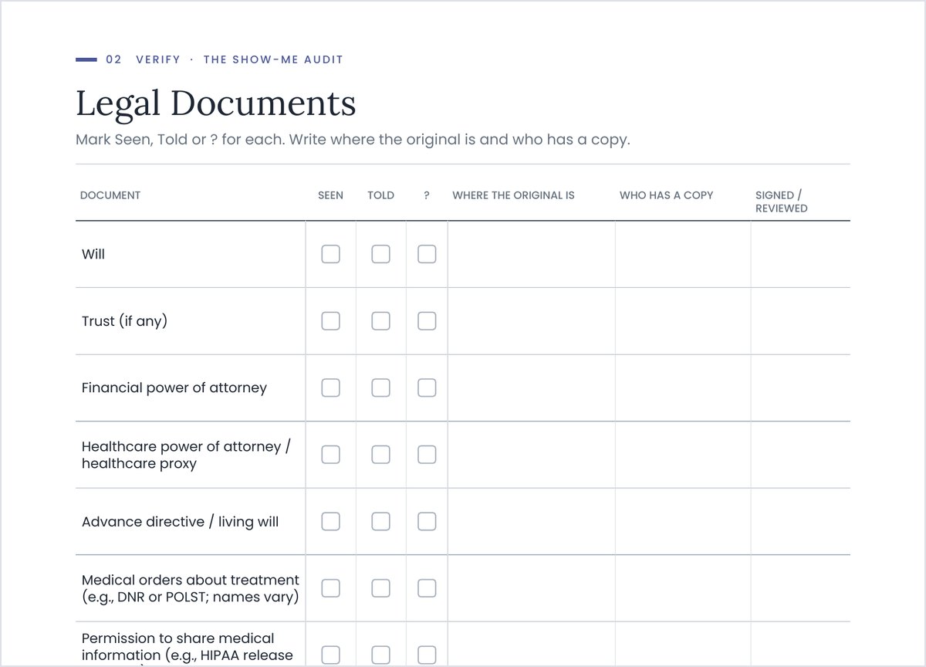Check Told for Advance directive / living will
Screen dimensions: 926x667
click(x=380, y=521)
